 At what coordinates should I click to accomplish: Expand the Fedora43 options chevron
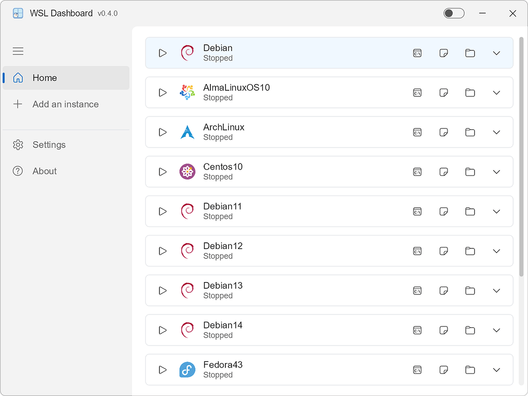(497, 370)
